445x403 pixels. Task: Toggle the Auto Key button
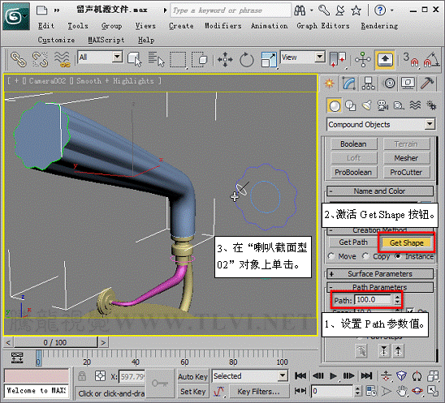click(x=193, y=376)
